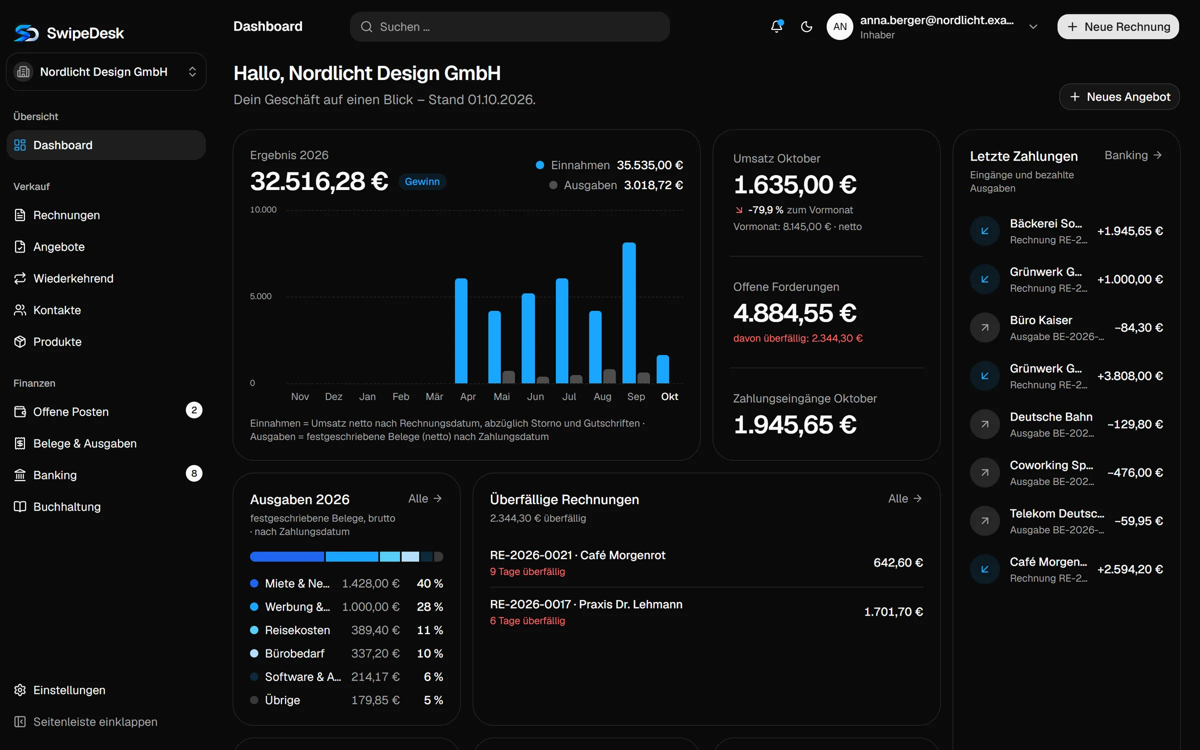This screenshot has width=1200, height=750.
Task: Open the Banking link in Letzte Zahlungen
Action: pos(1133,155)
